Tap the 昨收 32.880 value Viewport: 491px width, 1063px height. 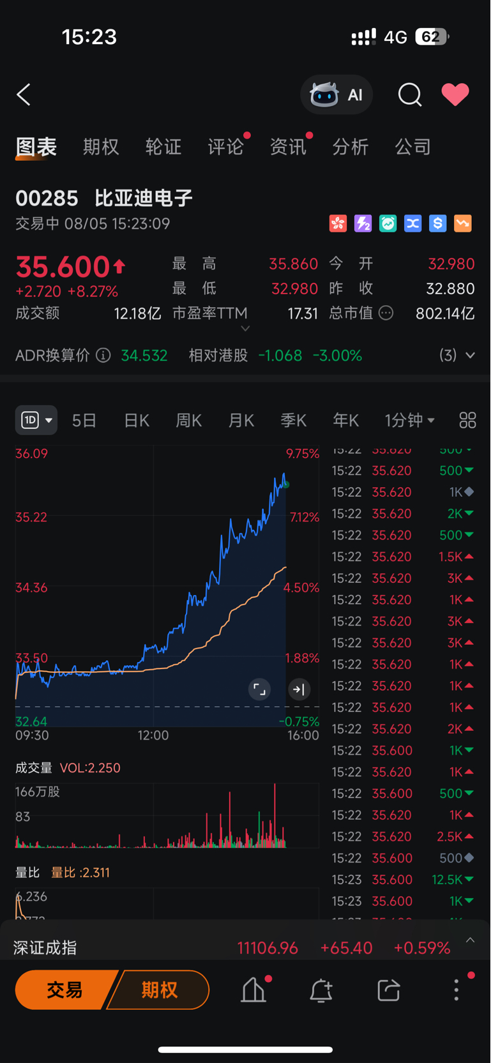pos(450,289)
